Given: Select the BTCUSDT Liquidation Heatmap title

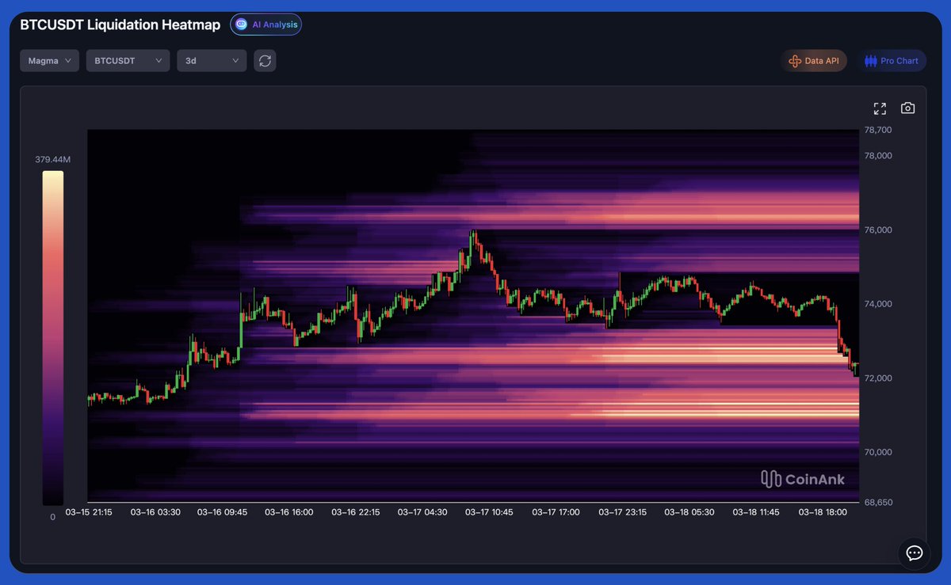Looking at the screenshot, I should click(120, 25).
